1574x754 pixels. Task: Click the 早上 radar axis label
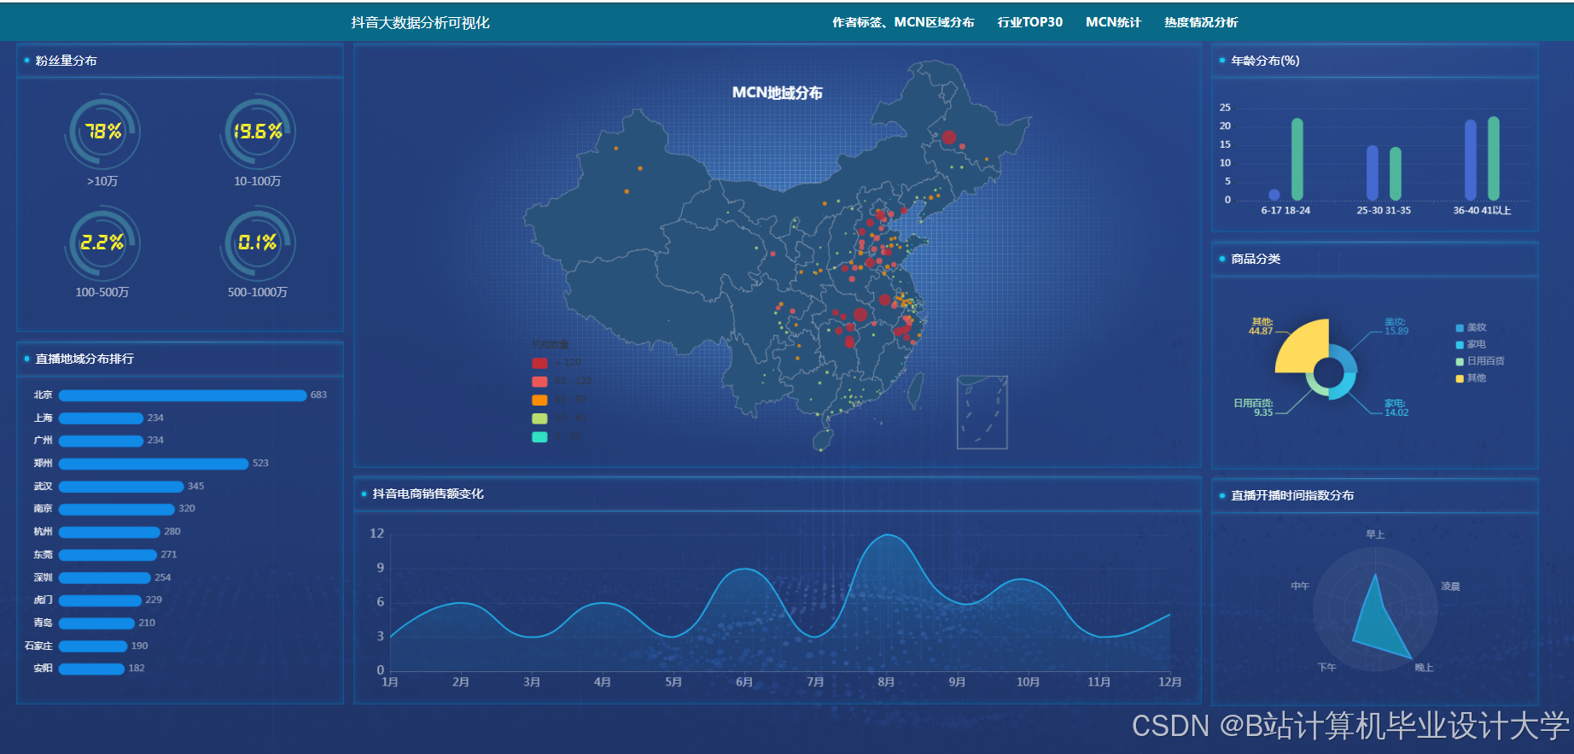[1375, 535]
